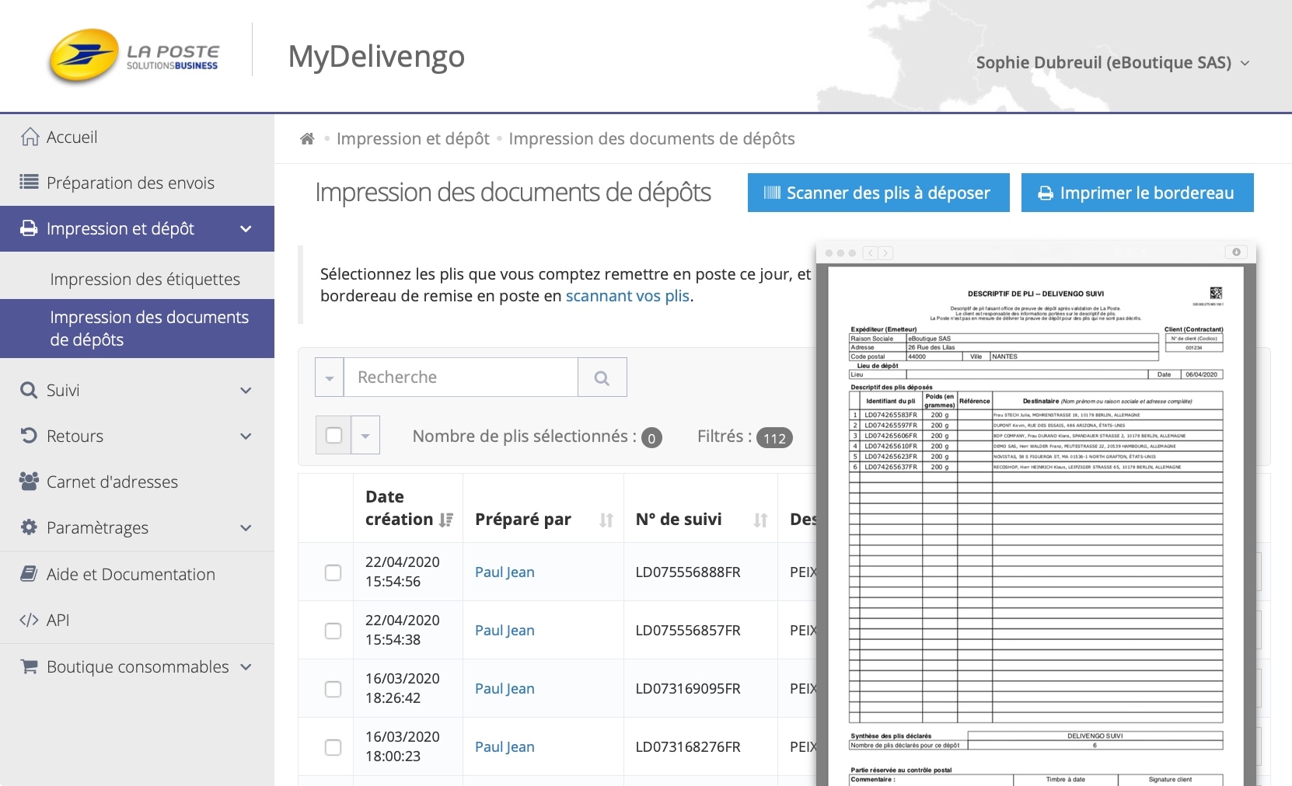1292x786 pixels.
Task: Check the row for LD073169095FR
Action: (x=333, y=689)
